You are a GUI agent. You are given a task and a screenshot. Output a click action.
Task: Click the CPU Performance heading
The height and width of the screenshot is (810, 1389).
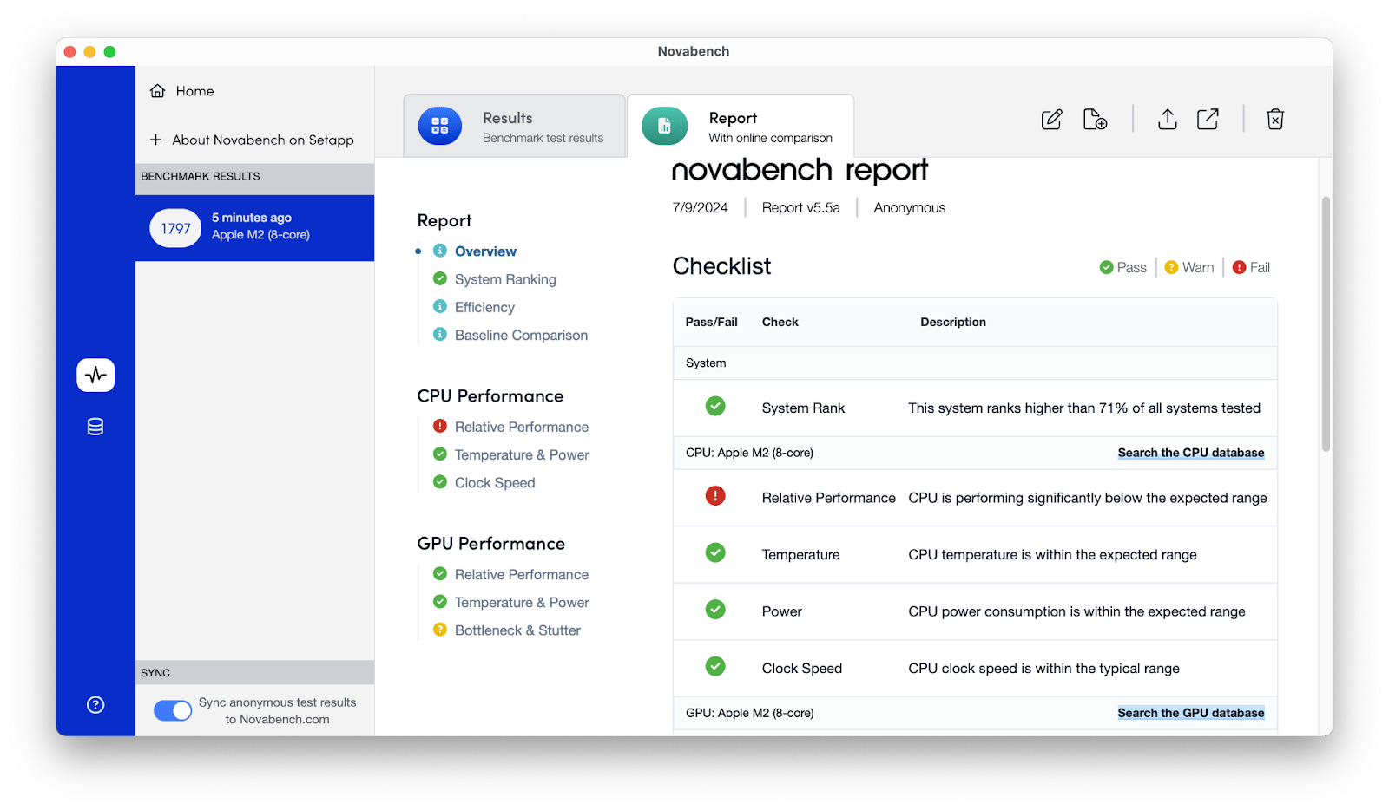pyautogui.click(x=490, y=396)
